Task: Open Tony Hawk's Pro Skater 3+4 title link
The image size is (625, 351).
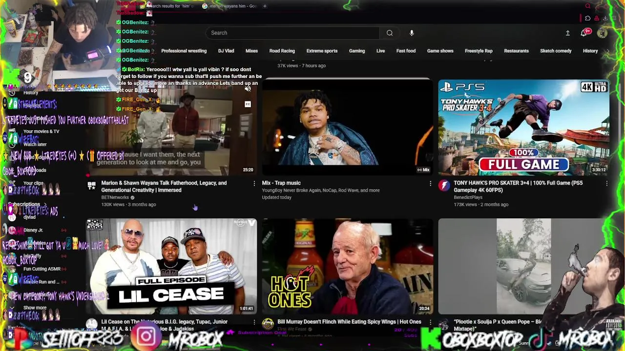Action: (518, 186)
